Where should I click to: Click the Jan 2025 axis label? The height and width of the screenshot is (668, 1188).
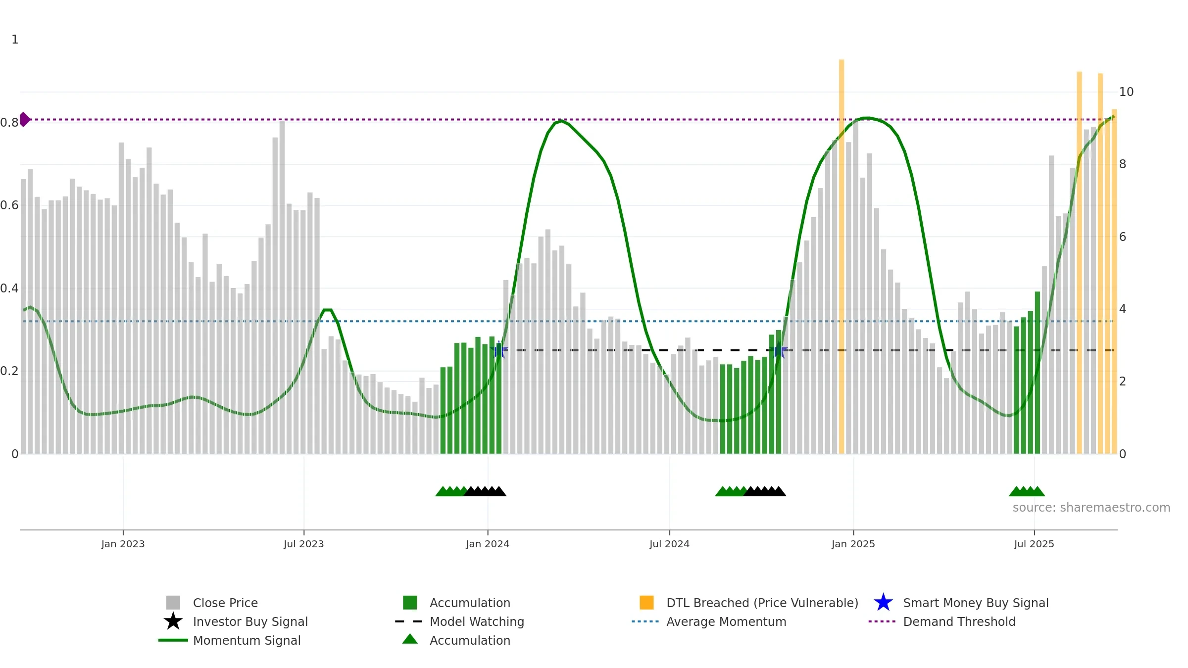tap(853, 544)
